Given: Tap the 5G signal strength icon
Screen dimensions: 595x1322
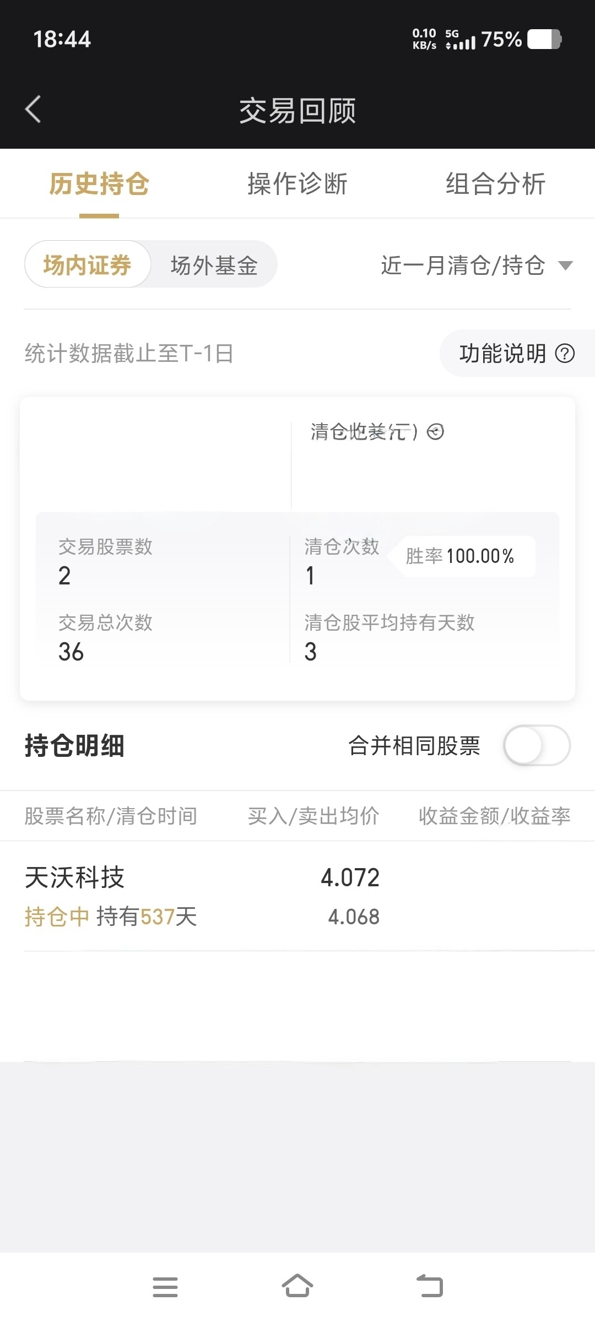Looking at the screenshot, I should (x=461, y=40).
